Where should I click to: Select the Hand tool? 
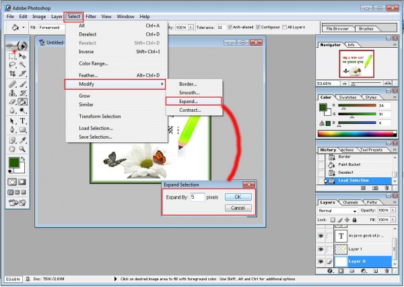point(12,149)
